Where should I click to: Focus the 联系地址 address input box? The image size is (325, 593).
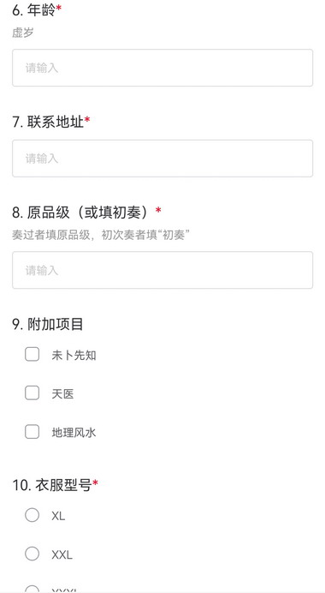point(162,158)
